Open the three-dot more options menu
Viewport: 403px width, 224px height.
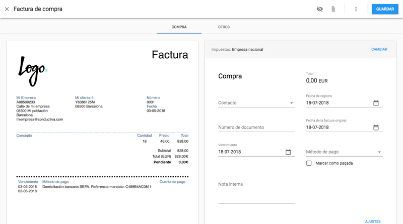356,9
